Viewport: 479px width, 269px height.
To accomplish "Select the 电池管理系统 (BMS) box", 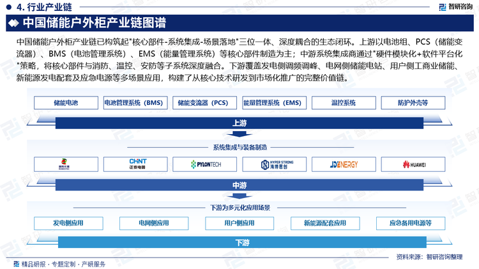I will tap(135, 103).
